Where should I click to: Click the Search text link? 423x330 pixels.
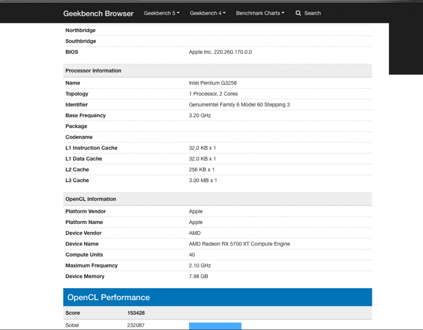312,13
